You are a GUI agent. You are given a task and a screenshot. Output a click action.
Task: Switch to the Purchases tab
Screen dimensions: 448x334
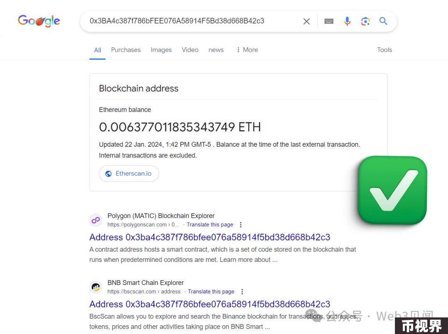point(126,50)
